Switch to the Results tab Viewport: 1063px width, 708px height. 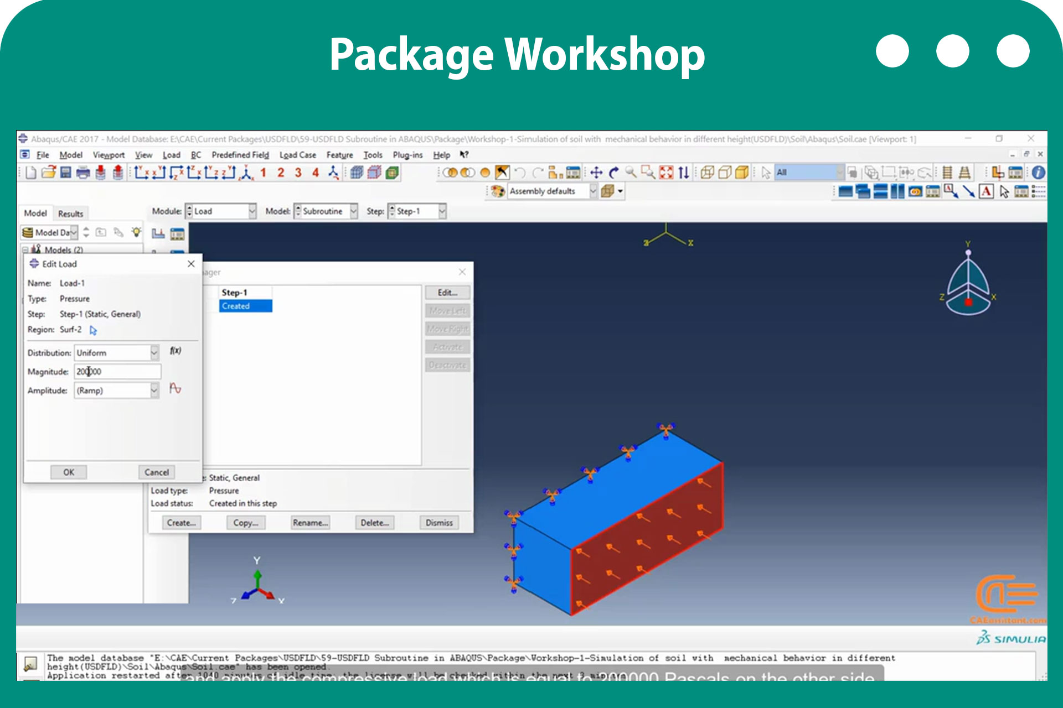[70, 214]
